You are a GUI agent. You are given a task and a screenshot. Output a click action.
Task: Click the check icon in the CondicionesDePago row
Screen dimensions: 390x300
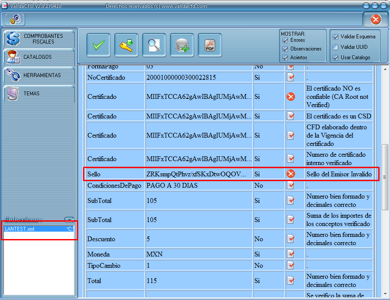(x=290, y=185)
